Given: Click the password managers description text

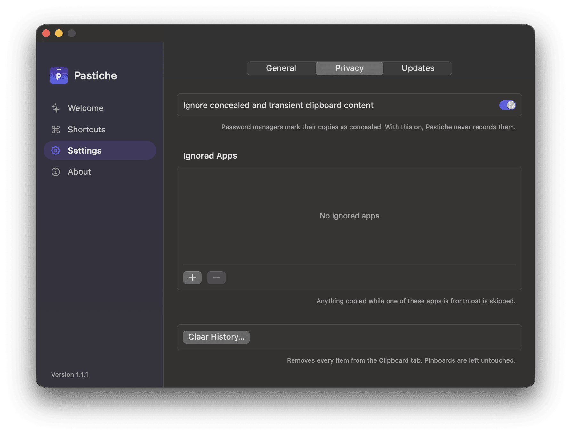Looking at the screenshot, I should click(368, 127).
